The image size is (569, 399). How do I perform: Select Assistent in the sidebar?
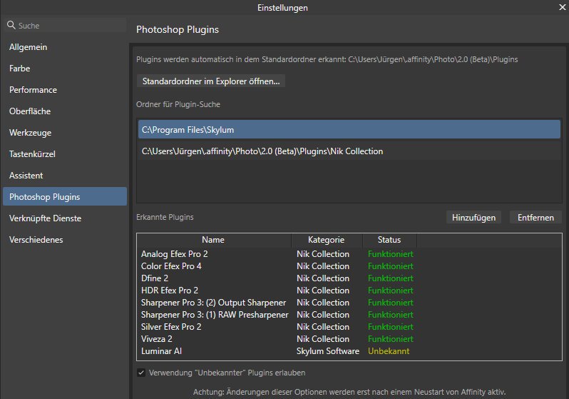[x=26, y=176]
